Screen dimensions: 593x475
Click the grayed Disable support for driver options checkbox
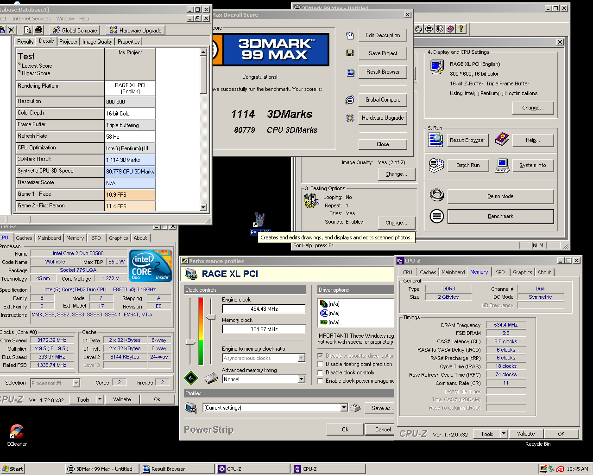320,356
